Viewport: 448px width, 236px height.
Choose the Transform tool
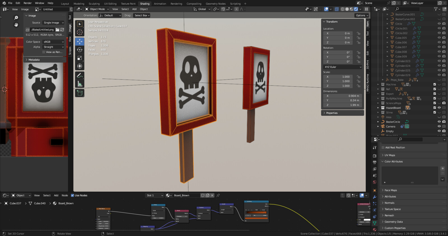pos(80,66)
